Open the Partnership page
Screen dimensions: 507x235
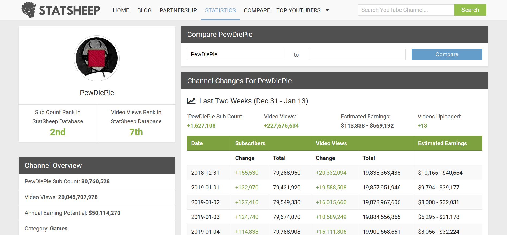[178, 10]
